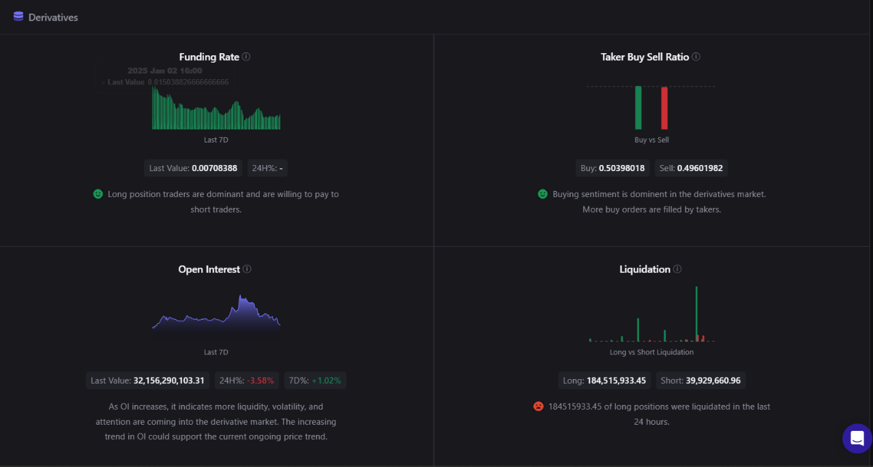873x467 pixels.
Task: Click the 7D% +1.02% badge
Action: tap(314, 380)
